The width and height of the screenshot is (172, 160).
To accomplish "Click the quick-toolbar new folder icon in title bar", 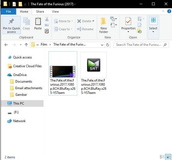I will [20, 4].
